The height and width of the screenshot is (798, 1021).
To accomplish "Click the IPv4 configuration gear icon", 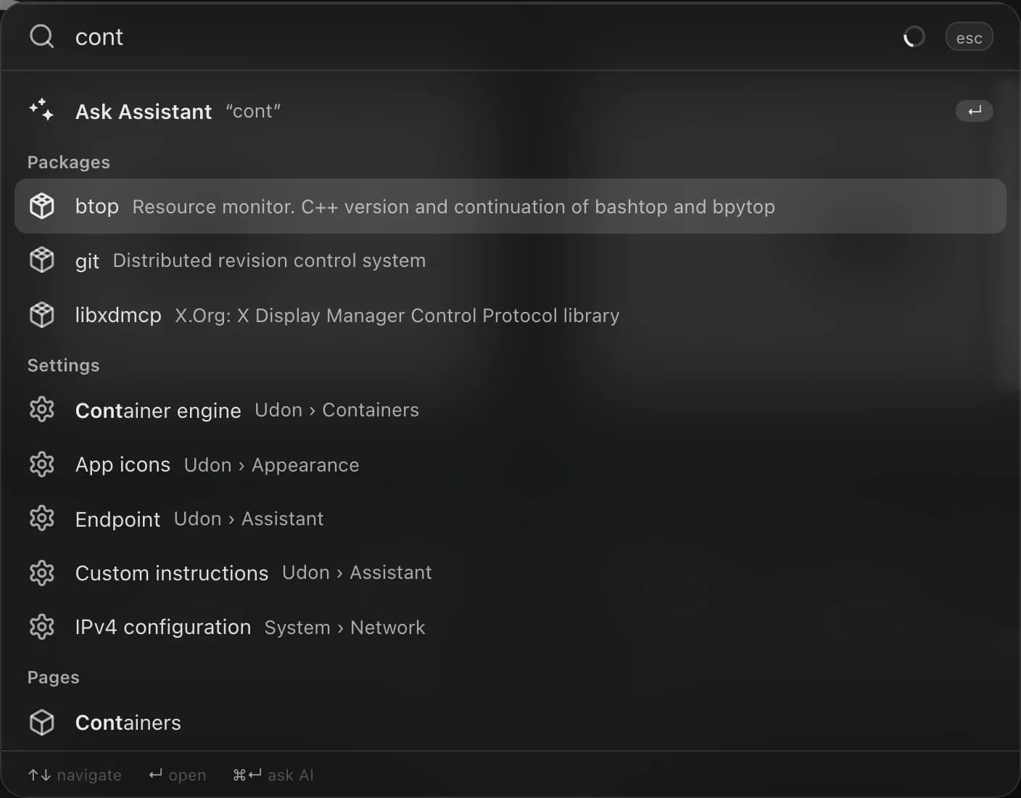I will pos(41,627).
